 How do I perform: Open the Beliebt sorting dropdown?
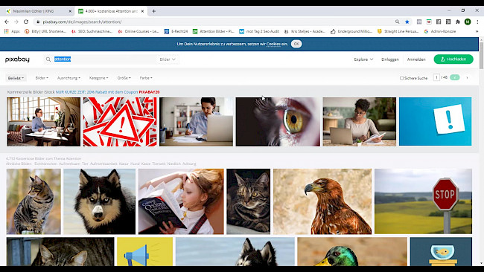[16, 78]
